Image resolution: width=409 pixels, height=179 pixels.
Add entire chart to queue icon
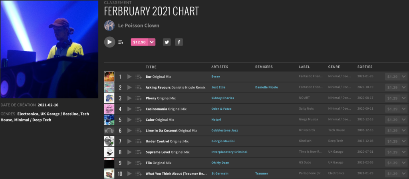click(120, 42)
